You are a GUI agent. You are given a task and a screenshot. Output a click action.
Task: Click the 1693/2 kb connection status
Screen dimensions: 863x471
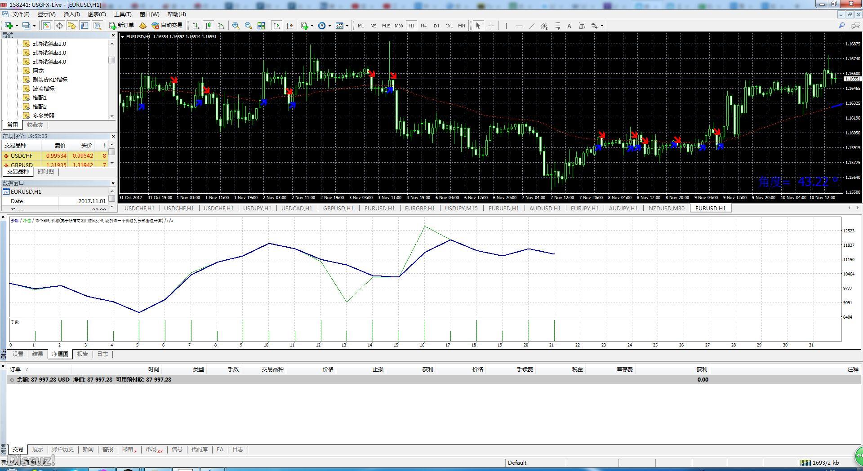pos(820,462)
